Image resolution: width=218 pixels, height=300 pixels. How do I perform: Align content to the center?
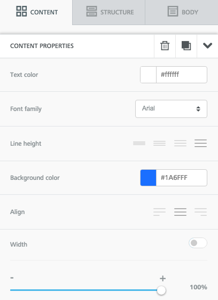[x=180, y=212]
